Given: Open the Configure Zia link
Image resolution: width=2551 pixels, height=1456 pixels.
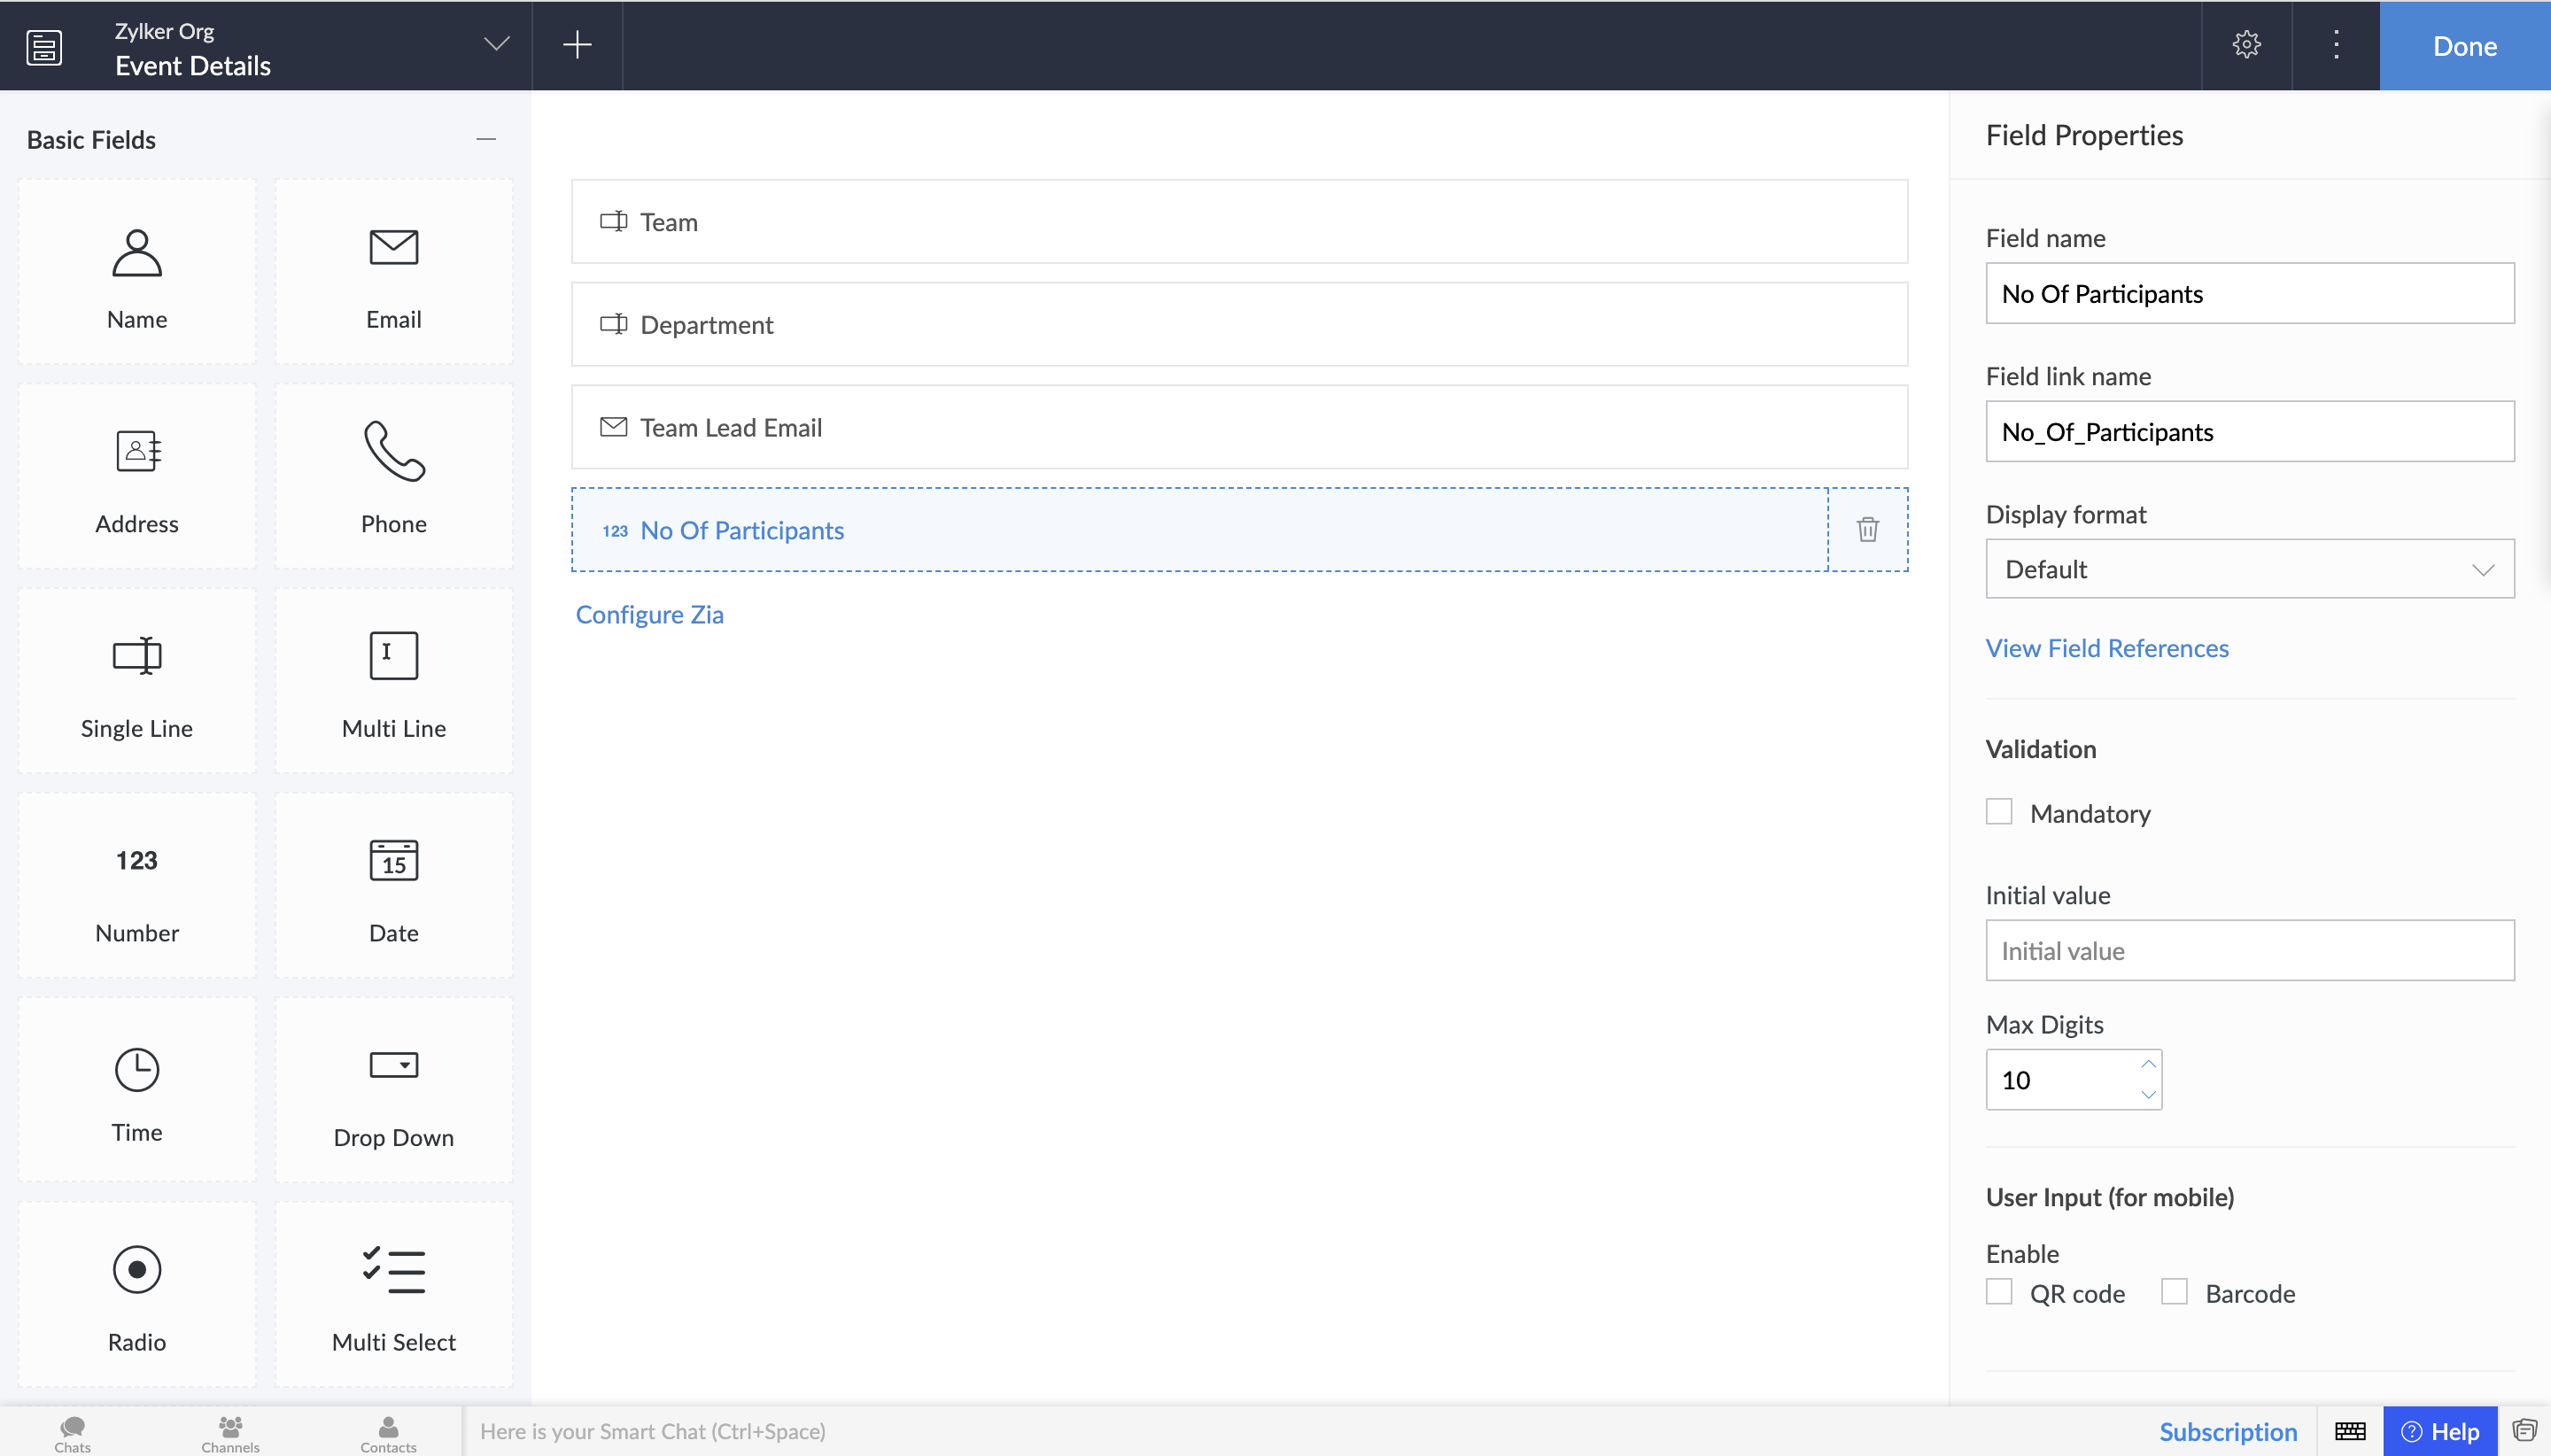Looking at the screenshot, I should click(x=649, y=614).
